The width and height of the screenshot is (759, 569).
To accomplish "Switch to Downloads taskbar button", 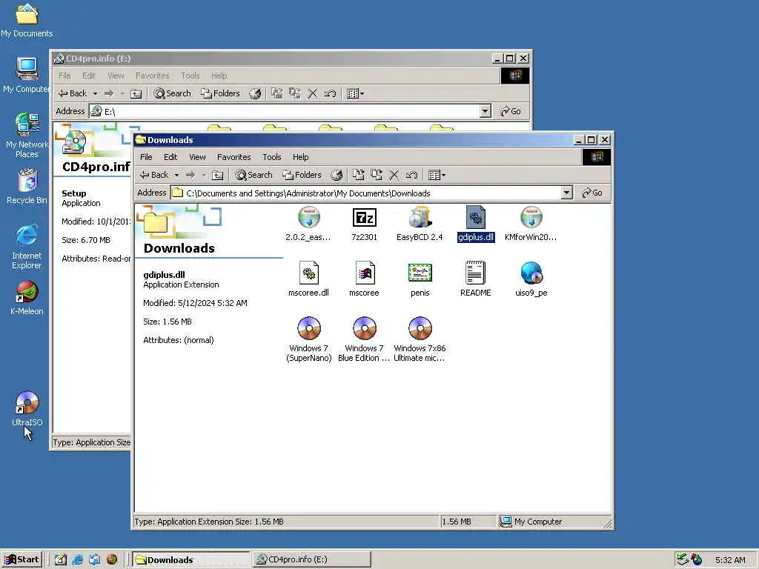I will [x=190, y=560].
